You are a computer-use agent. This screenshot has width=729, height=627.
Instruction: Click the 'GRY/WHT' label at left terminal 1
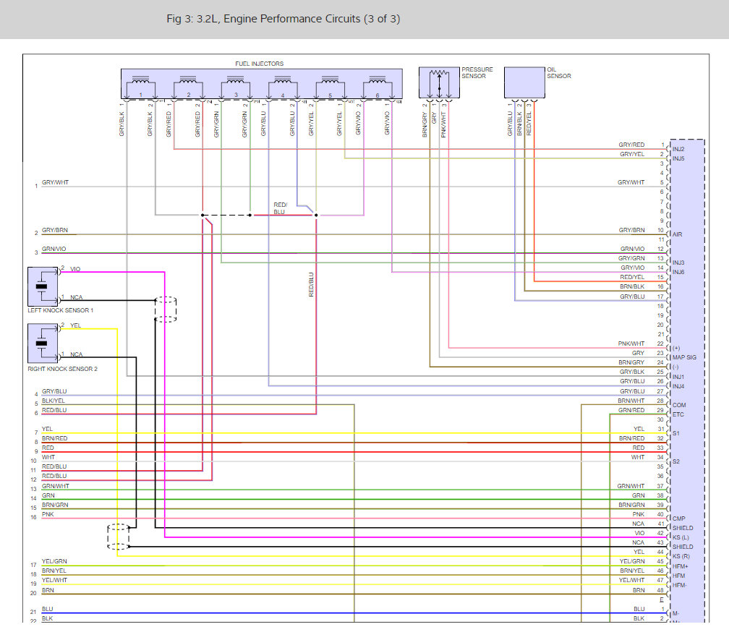tap(55, 182)
